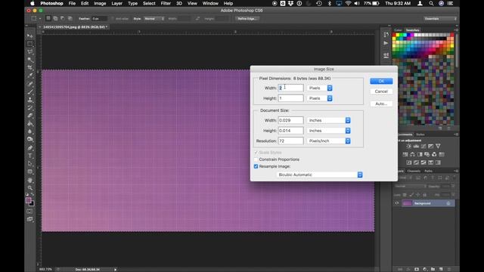Click the Refine Edge button
Image resolution: width=484 pixels, height=272 pixels.
point(247,19)
